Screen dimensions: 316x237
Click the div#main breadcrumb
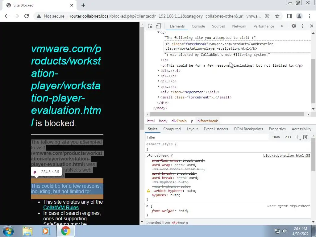(179, 121)
